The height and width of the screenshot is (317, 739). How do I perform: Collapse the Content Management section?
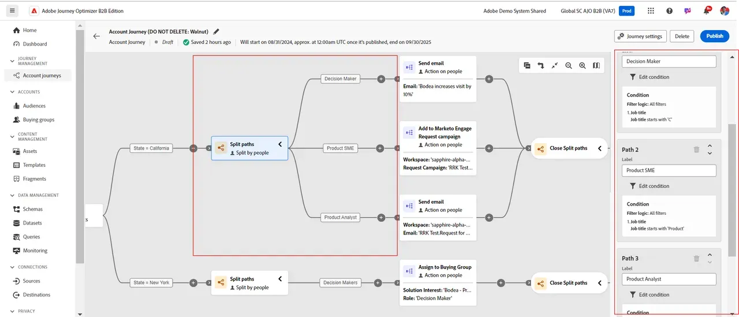(x=13, y=137)
